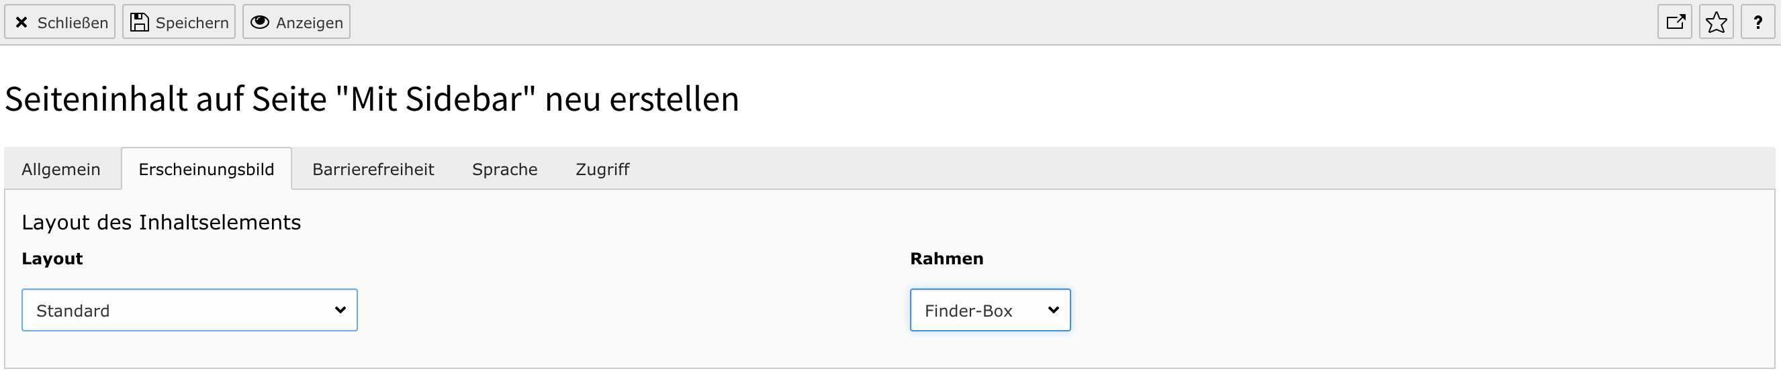Screen dimensions: 1781x373
Task: Click the chevron arrow of the Layout select
Action: [x=340, y=310]
